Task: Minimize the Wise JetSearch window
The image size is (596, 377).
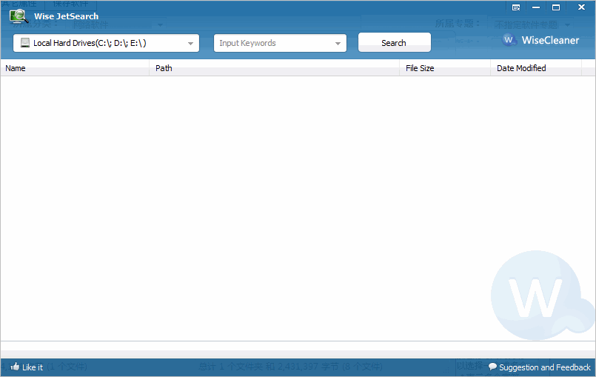Action: pos(536,7)
